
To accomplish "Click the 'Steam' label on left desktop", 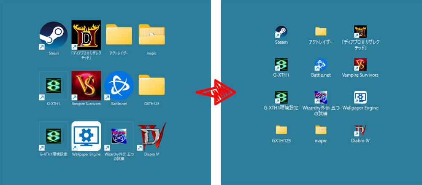I will pyautogui.click(x=54, y=53).
